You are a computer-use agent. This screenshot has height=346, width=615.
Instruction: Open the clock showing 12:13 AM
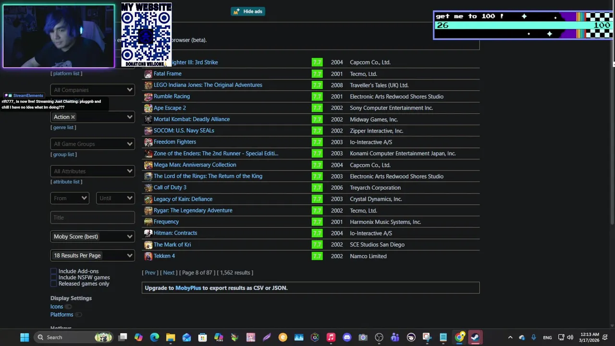[x=590, y=337]
